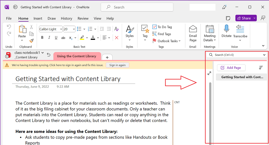269x145 pixels.
Task: Open bullet list style dropdown arrow
Action: (x=84, y=29)
